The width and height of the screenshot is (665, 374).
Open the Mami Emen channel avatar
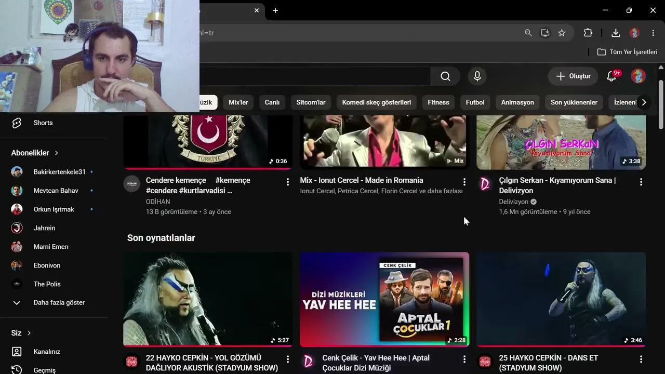pos(17,247)
